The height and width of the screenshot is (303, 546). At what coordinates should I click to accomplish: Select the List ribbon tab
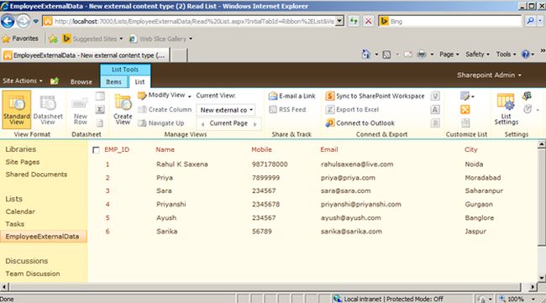tap(139, 82)
